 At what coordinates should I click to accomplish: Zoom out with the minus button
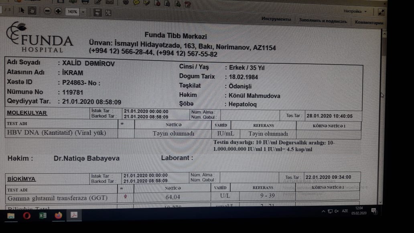(x=47, y=11)
